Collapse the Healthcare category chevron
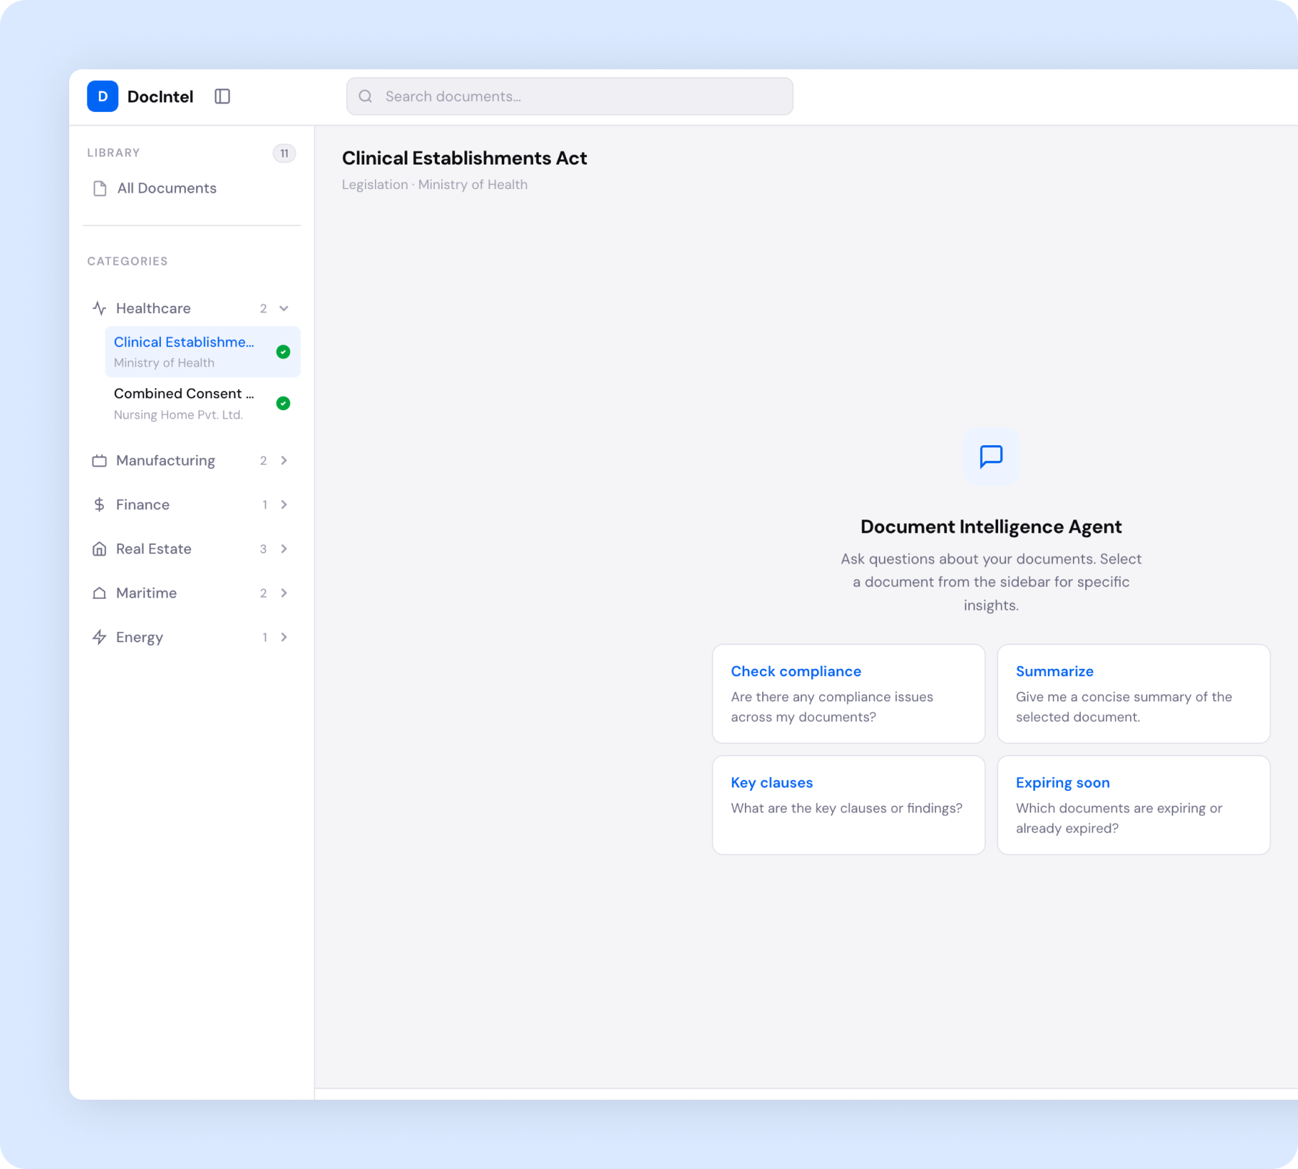Image resolution: width=1298 pixels, height=1169 pixels. tap(284, 308)
